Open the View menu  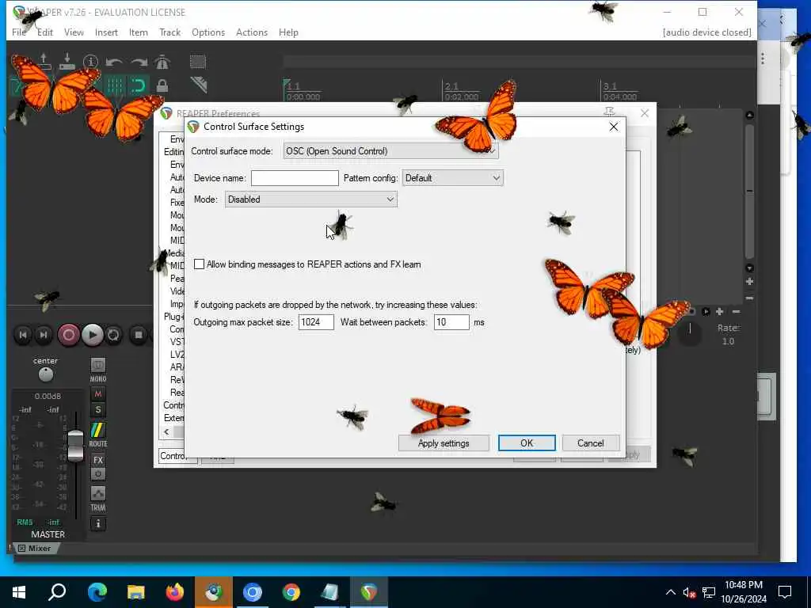74,32
